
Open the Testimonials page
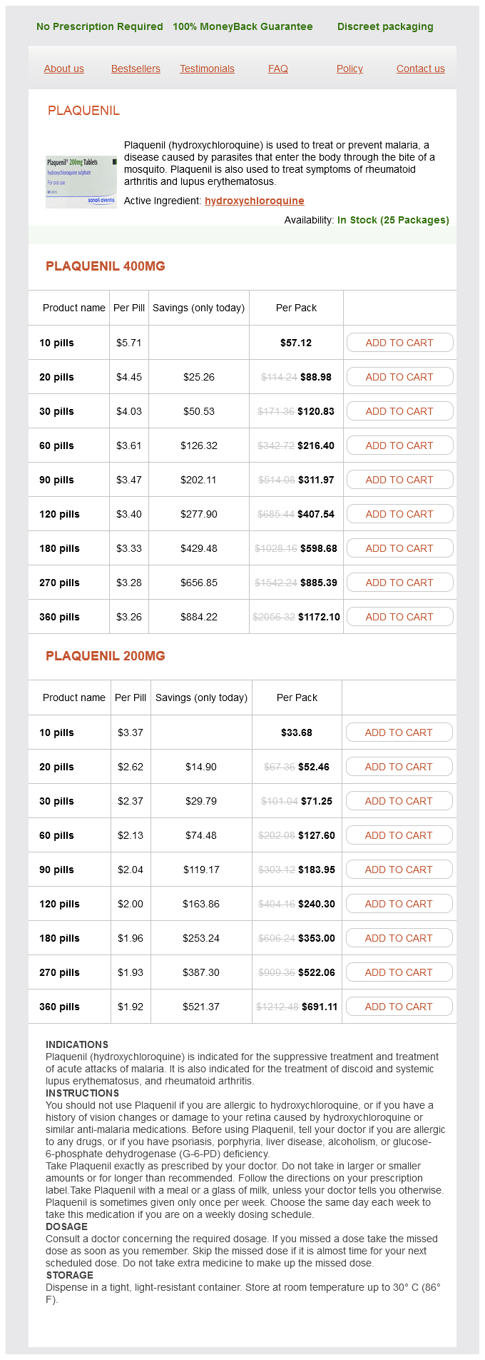tap(207, 69)
